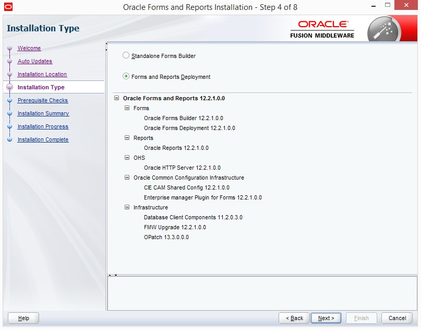This screenshot has width=421, height=330.
Task: Select CIE CAM Shared Config 12.2.1.0.0
Action: point(187,187)
